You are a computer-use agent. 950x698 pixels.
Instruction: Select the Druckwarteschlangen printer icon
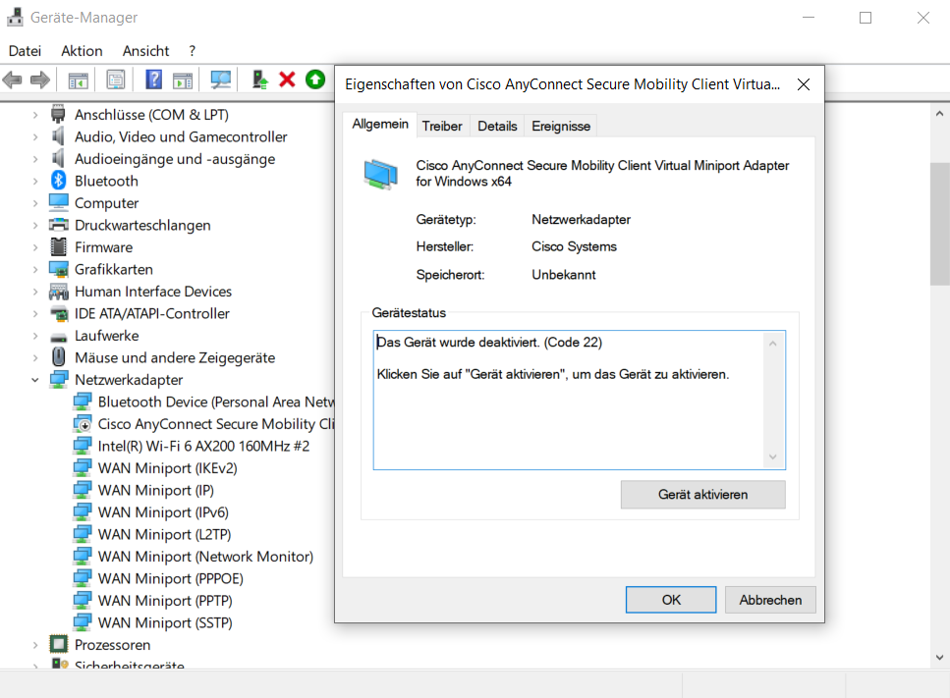point(59,225)
